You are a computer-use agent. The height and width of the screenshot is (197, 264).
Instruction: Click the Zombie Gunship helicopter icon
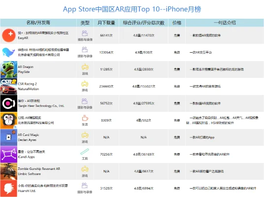tap(8, 171)
